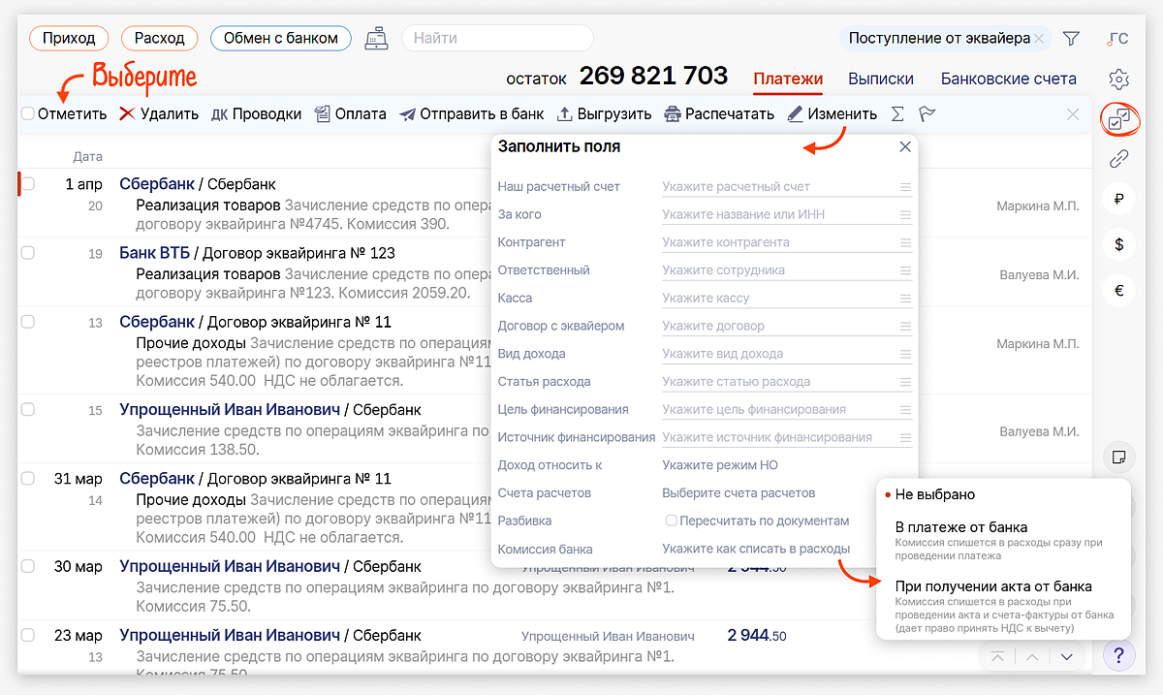Image resolution: width=1163 pixels, height=695 pixels.
Task: Open the filter funnel icon
Action: [1071, 39]
